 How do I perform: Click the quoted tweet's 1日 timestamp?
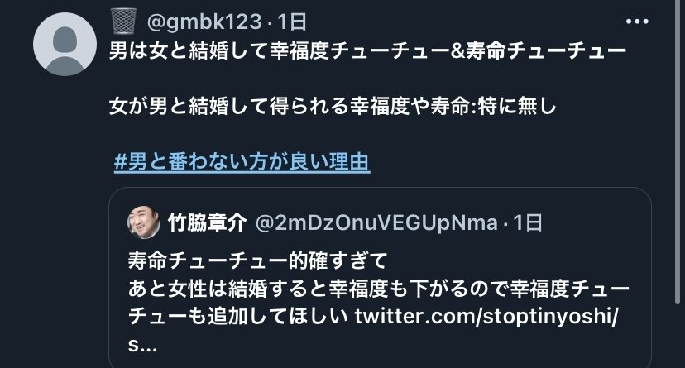(528, 223)
